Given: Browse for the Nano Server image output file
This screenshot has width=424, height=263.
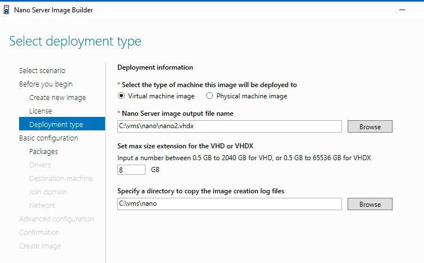Looking at the screenshot, I should click(370, 126).
